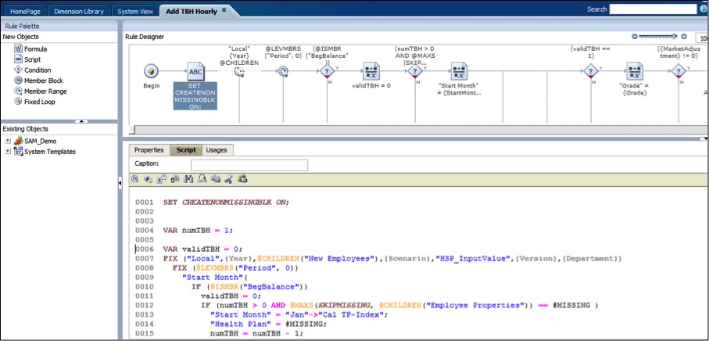
Task: Click the Rule Palette header
Action: pos(59,27)
